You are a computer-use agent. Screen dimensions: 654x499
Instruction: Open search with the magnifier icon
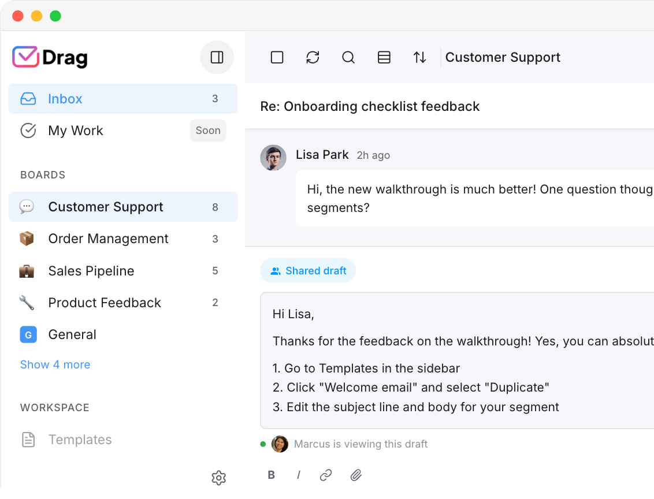pyautogui.click(x=348, y=57)
